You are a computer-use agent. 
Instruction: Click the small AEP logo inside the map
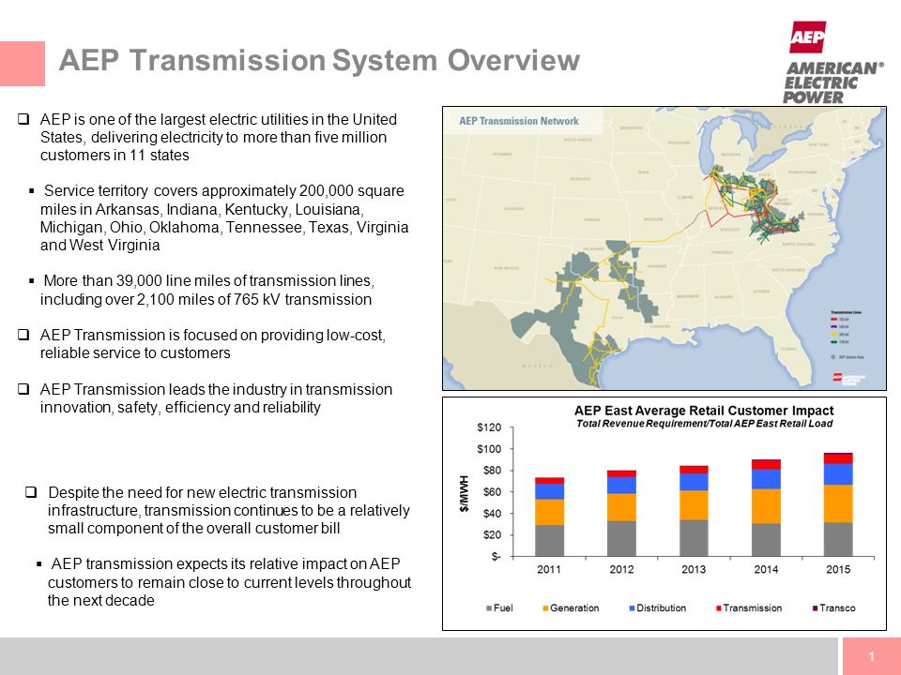pos(849,379)
